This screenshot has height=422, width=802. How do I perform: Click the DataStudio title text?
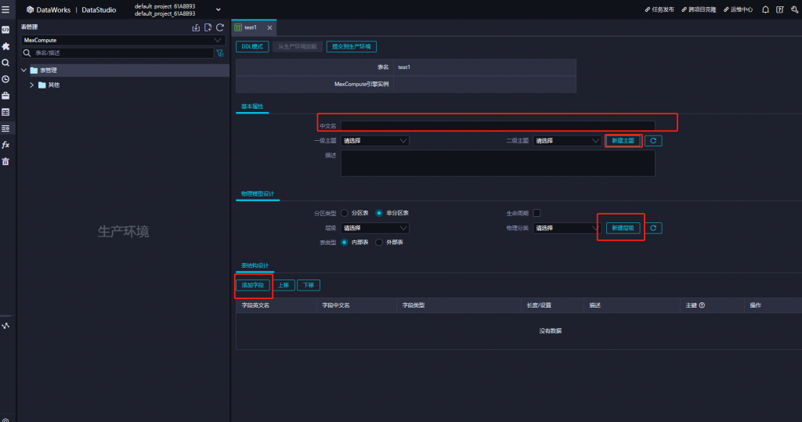pyautogui.click(x=99, y=9)
